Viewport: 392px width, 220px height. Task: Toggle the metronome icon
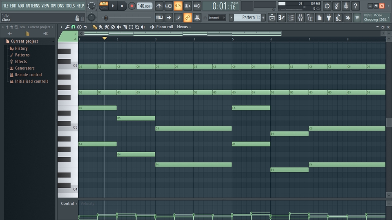[159, 6]
